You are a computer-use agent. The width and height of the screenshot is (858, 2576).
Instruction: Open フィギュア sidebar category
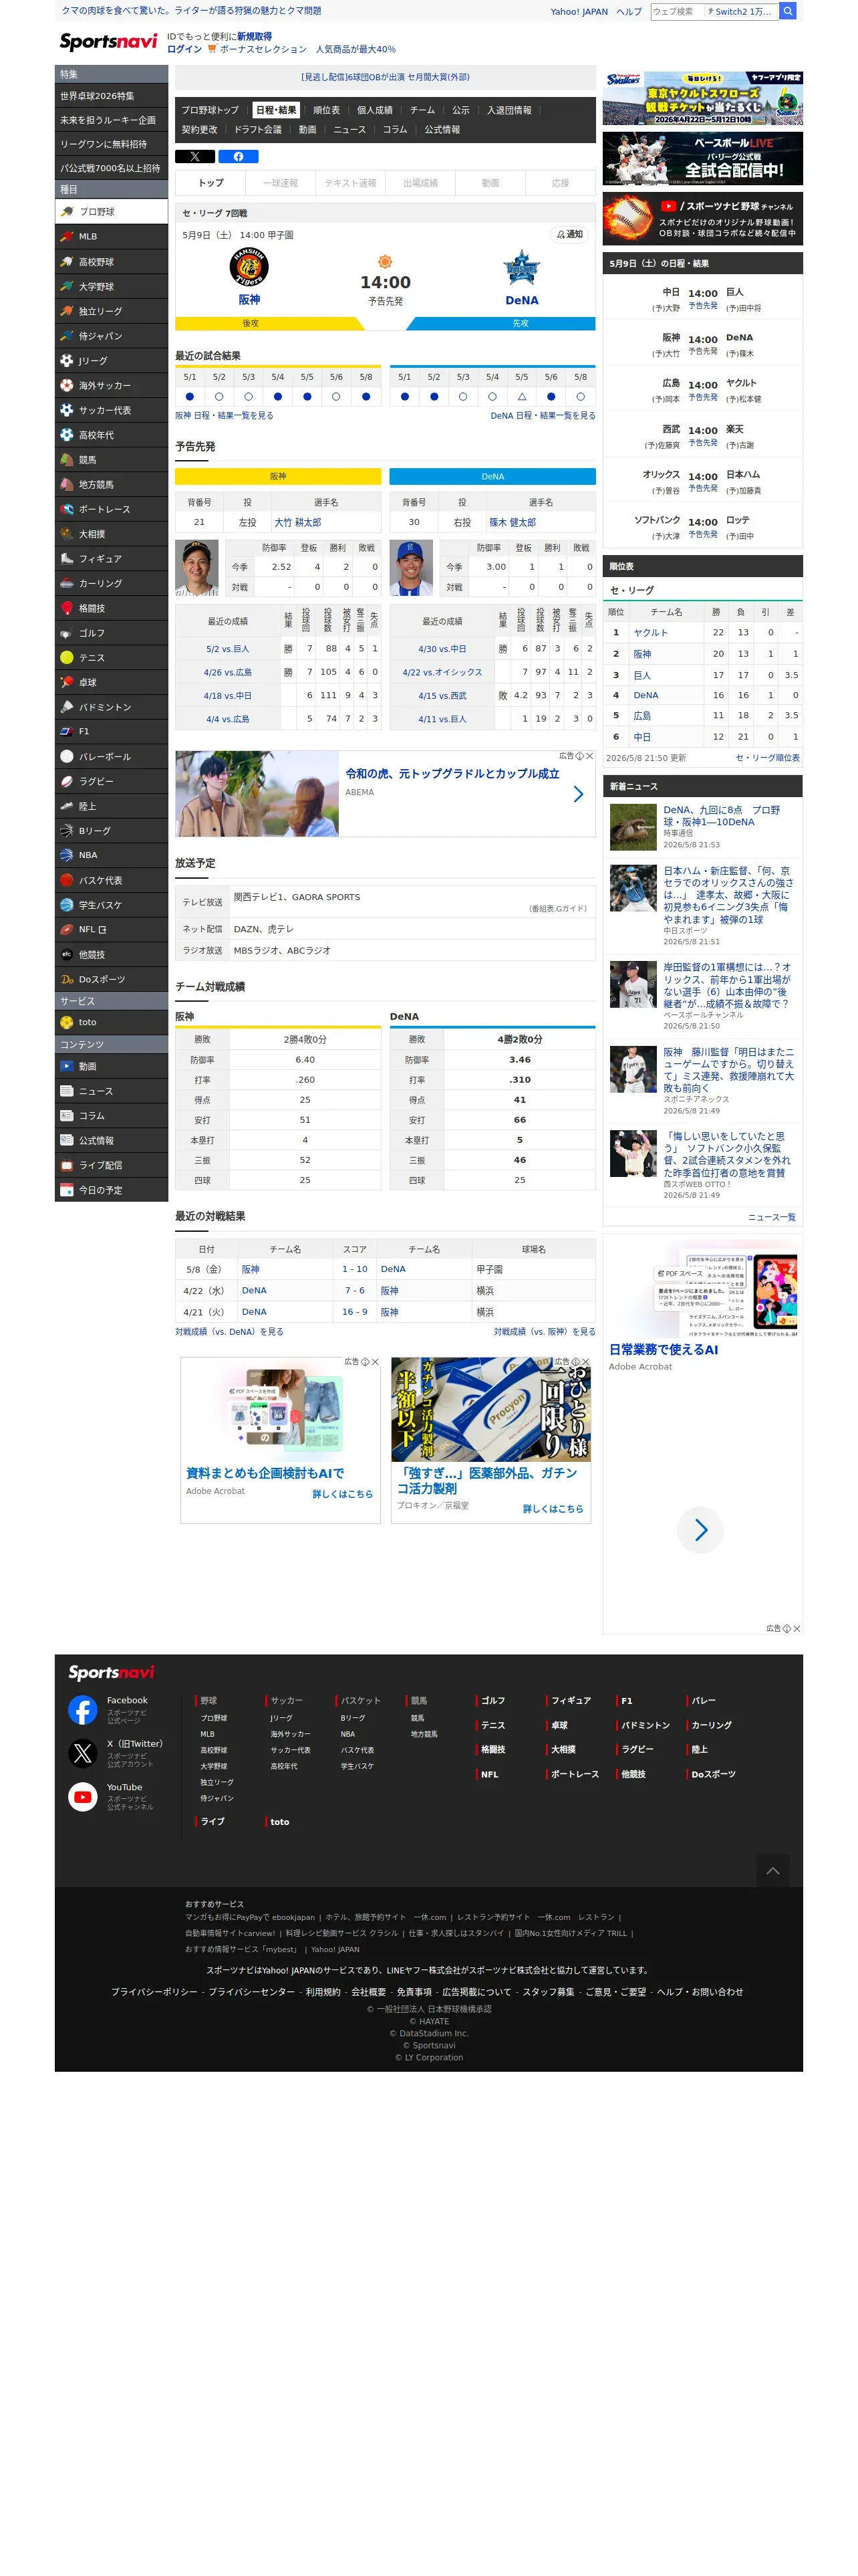(111, 559)
